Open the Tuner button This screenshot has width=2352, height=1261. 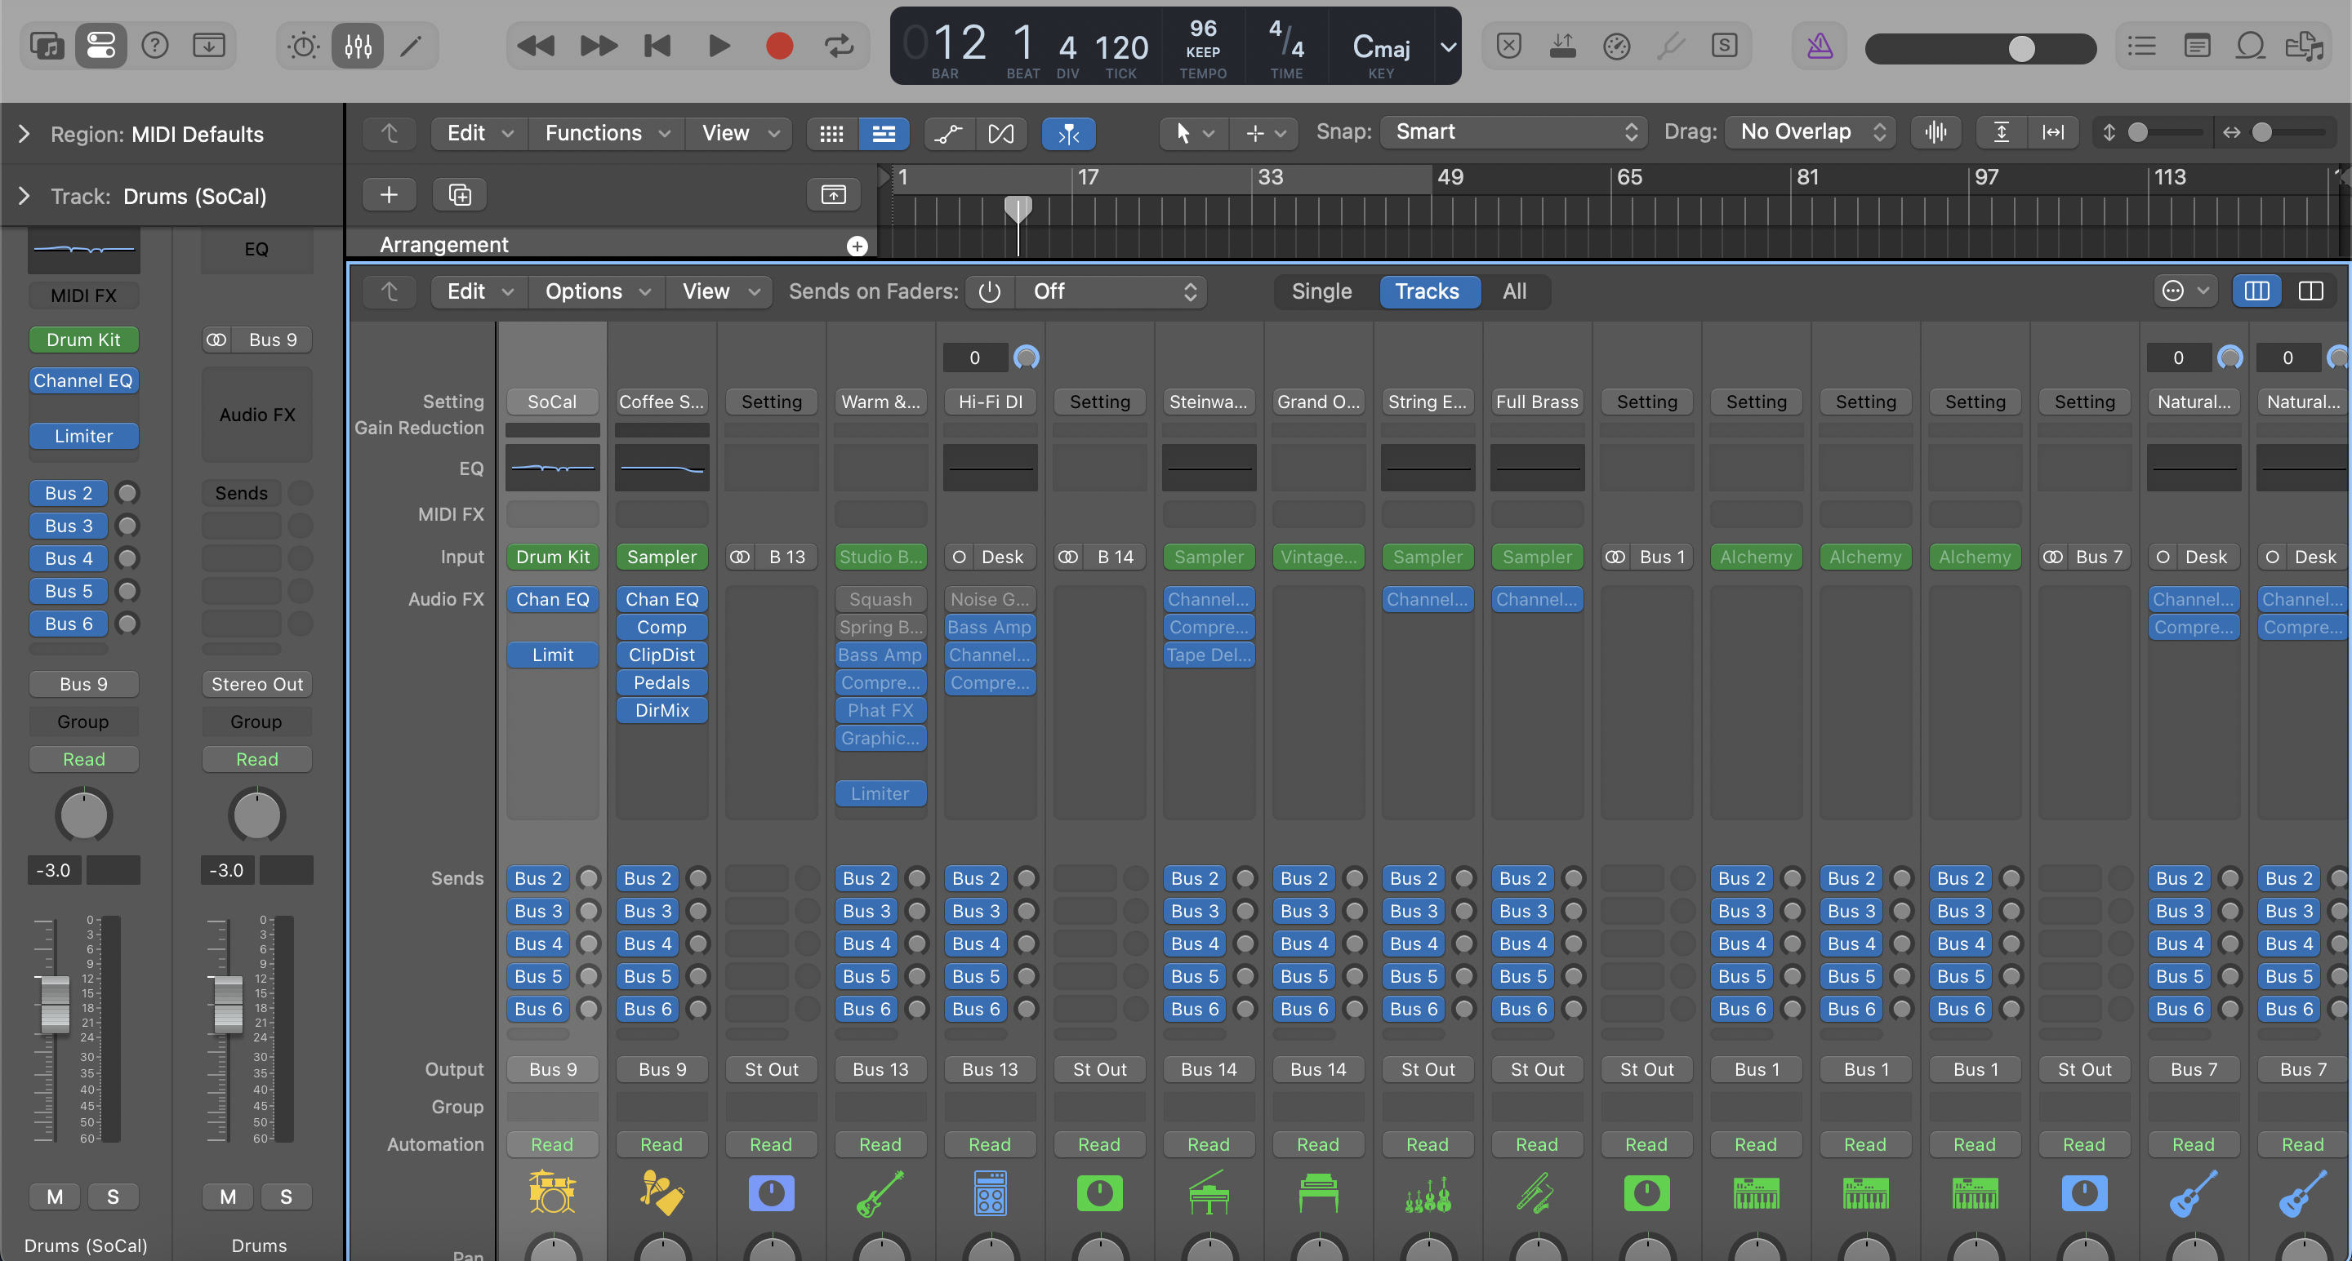click(x=1670, y=45)
